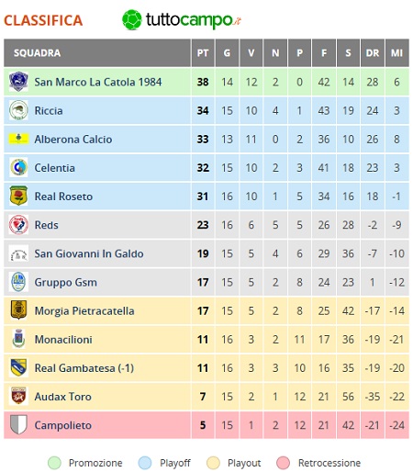Image resolution: width=413 pixels, height=472 pixels.
Task: Click the Audax Toro bull crest
Action: click(18, 396)
